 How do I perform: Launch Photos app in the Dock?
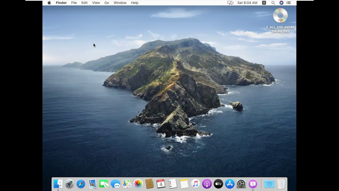click(138, 184)
